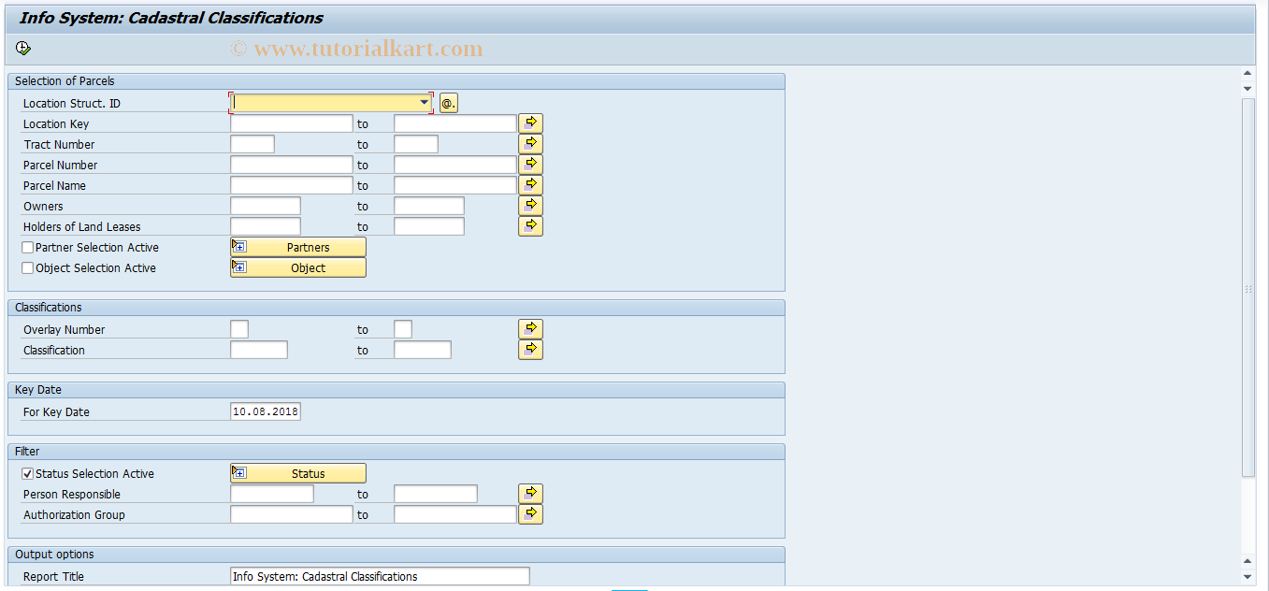The width and height of the screenshot is (1269, 591).
Task: Focus the Overlay Number from field
Action: [239, 329]
